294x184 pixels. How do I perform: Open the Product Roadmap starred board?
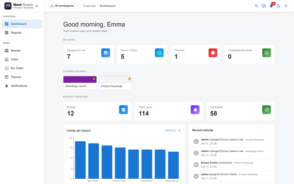click(116, 83)
